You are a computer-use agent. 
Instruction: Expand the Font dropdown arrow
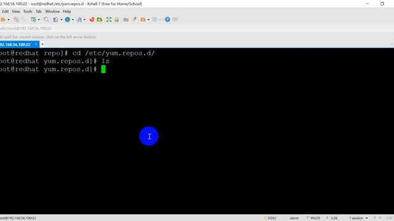84,20
